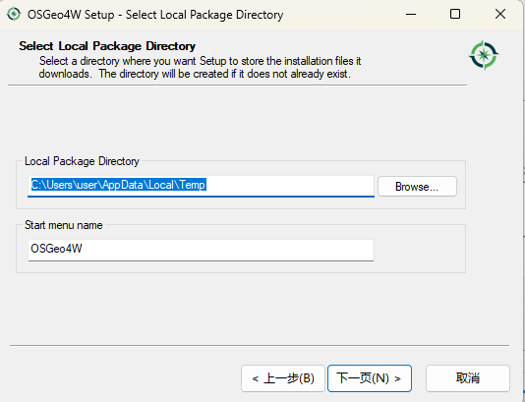Go to the next page with 下一页(N)

[370, 378]
